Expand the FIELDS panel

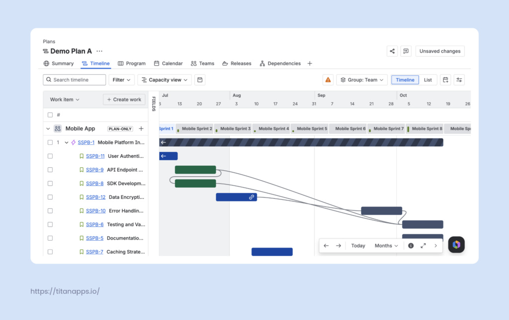(x=154, y=104)
